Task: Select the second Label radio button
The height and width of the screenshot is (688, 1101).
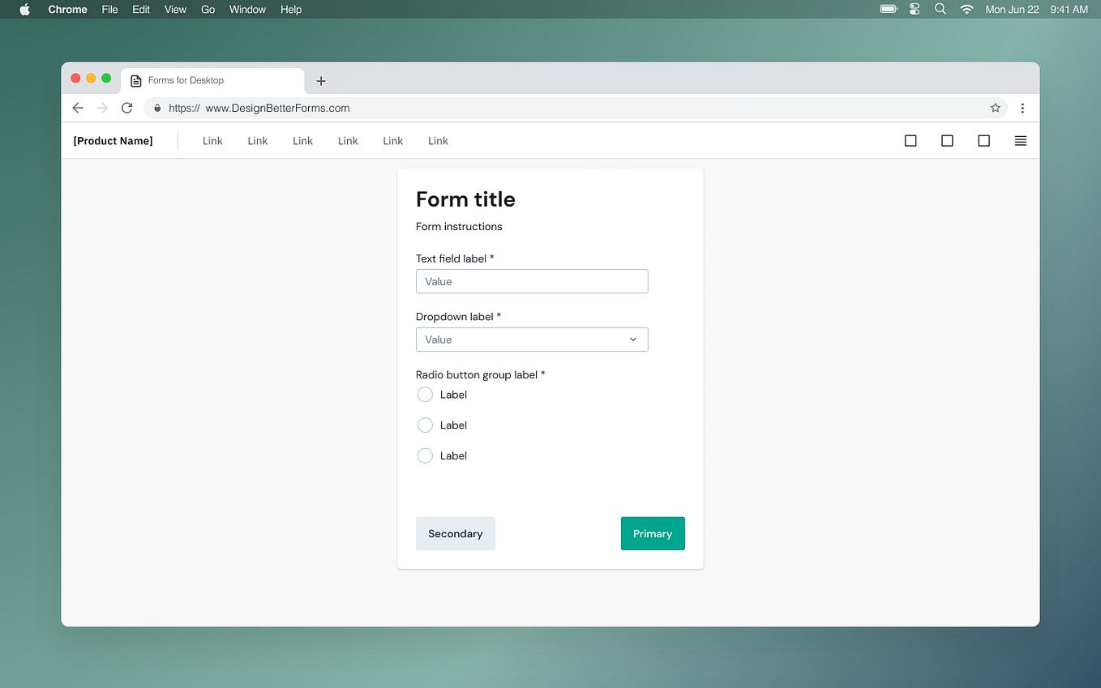Action: [x=425, y=425]
